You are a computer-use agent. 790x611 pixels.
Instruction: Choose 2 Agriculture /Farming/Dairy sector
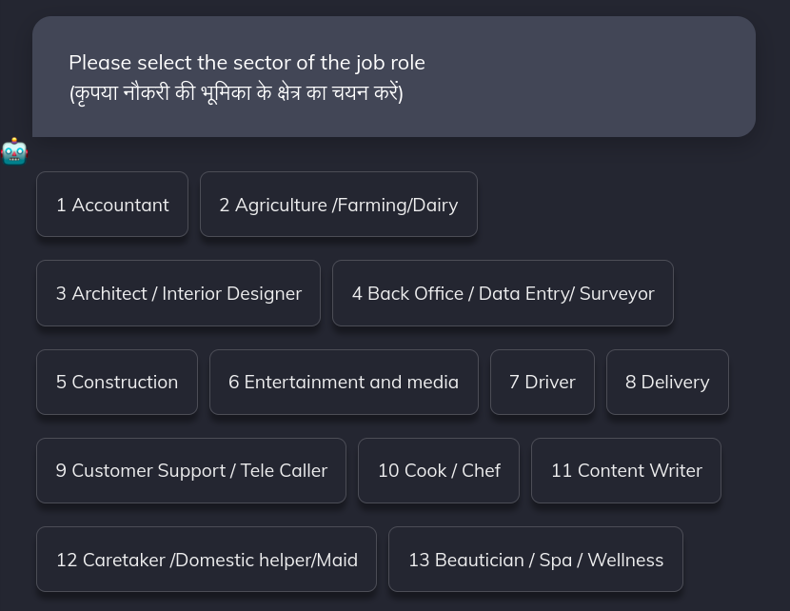(x=339, y=204)
